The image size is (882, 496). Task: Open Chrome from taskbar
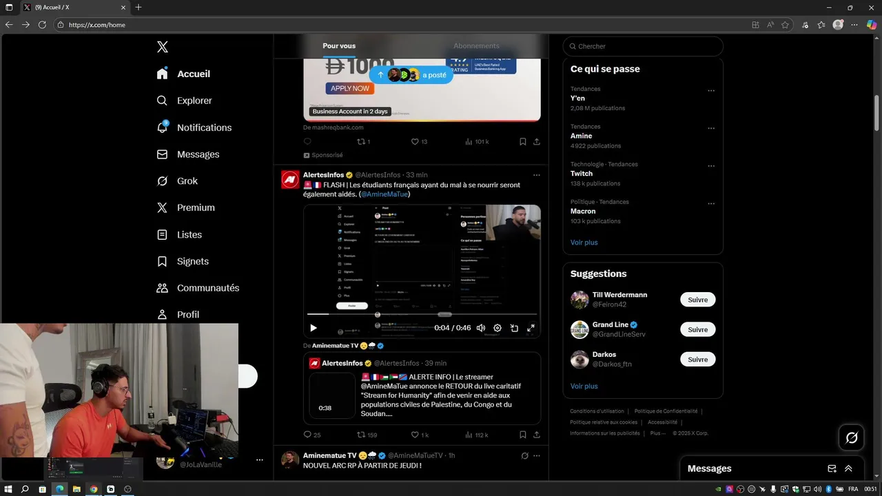pos(94,489)
